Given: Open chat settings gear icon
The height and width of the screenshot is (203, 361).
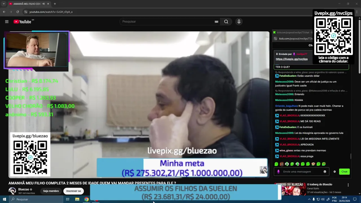Looking at the screenshot, I should click(335, 172).
